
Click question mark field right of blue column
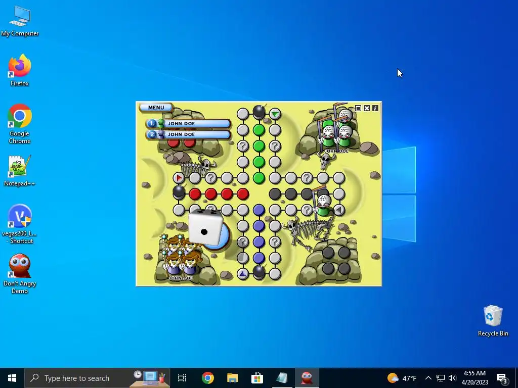click(275, 242)
